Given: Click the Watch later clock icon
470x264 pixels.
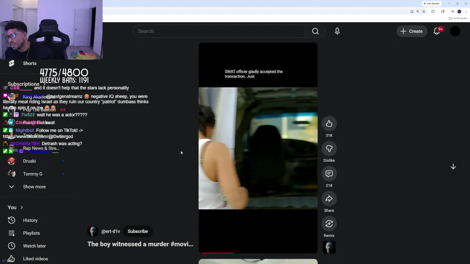Looking at the screenshot, I should (11, 246).
